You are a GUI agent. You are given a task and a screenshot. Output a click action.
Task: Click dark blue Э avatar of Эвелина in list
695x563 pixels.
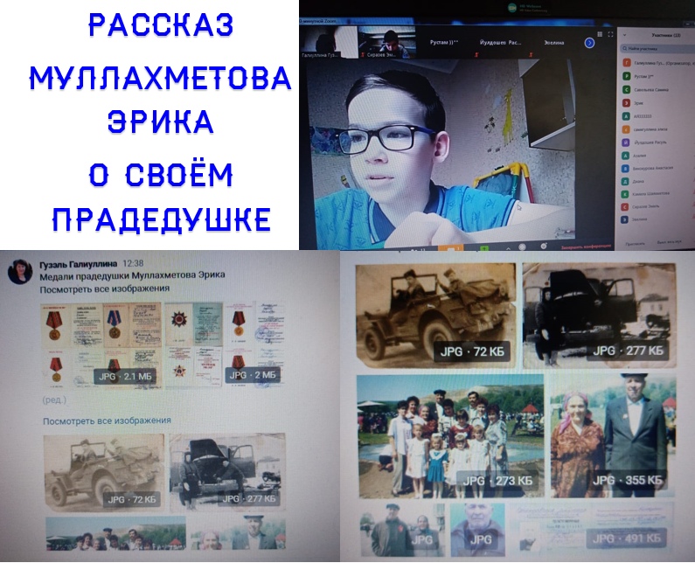click(x=624, y=219)
